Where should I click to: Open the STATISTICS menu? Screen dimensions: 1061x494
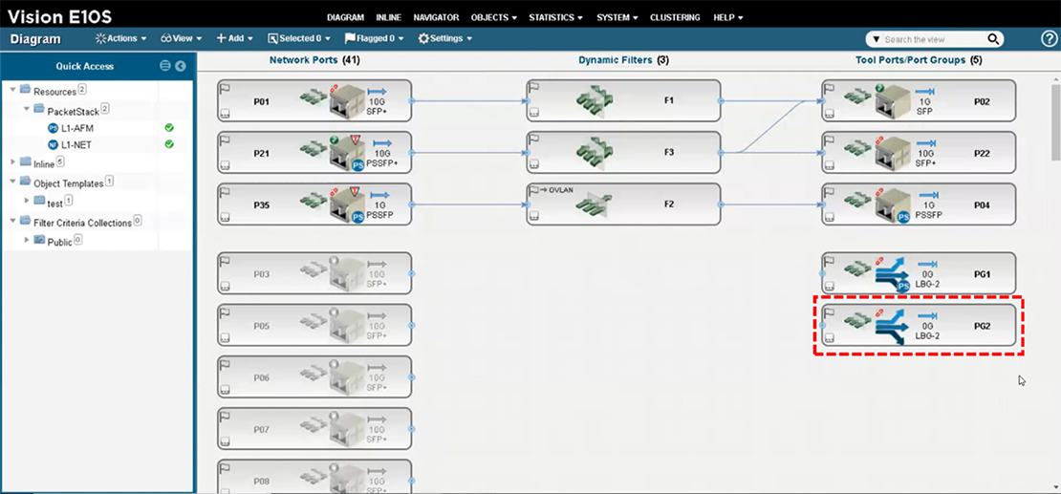554,17
